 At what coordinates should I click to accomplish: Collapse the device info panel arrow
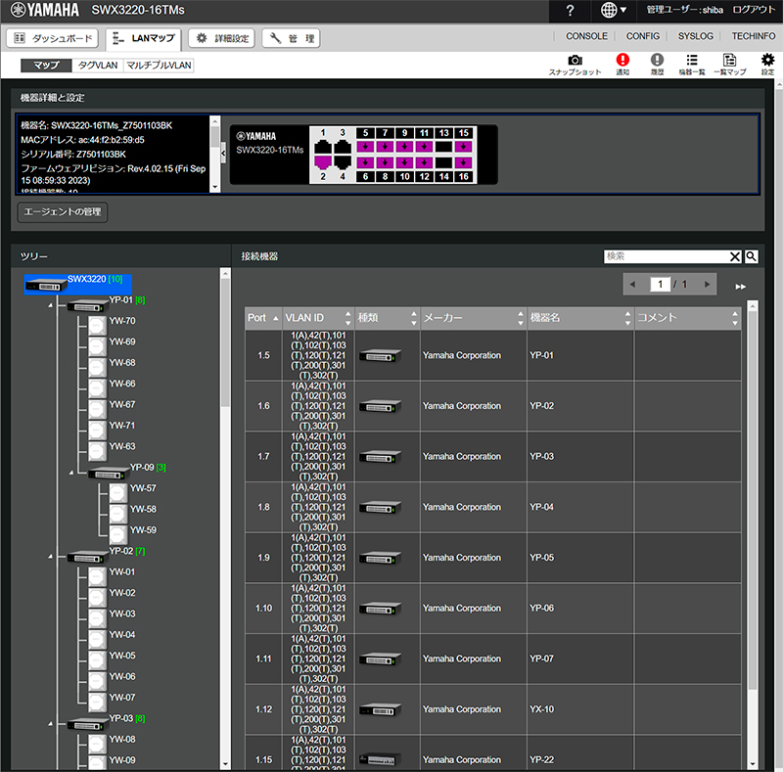coord(223,154)
